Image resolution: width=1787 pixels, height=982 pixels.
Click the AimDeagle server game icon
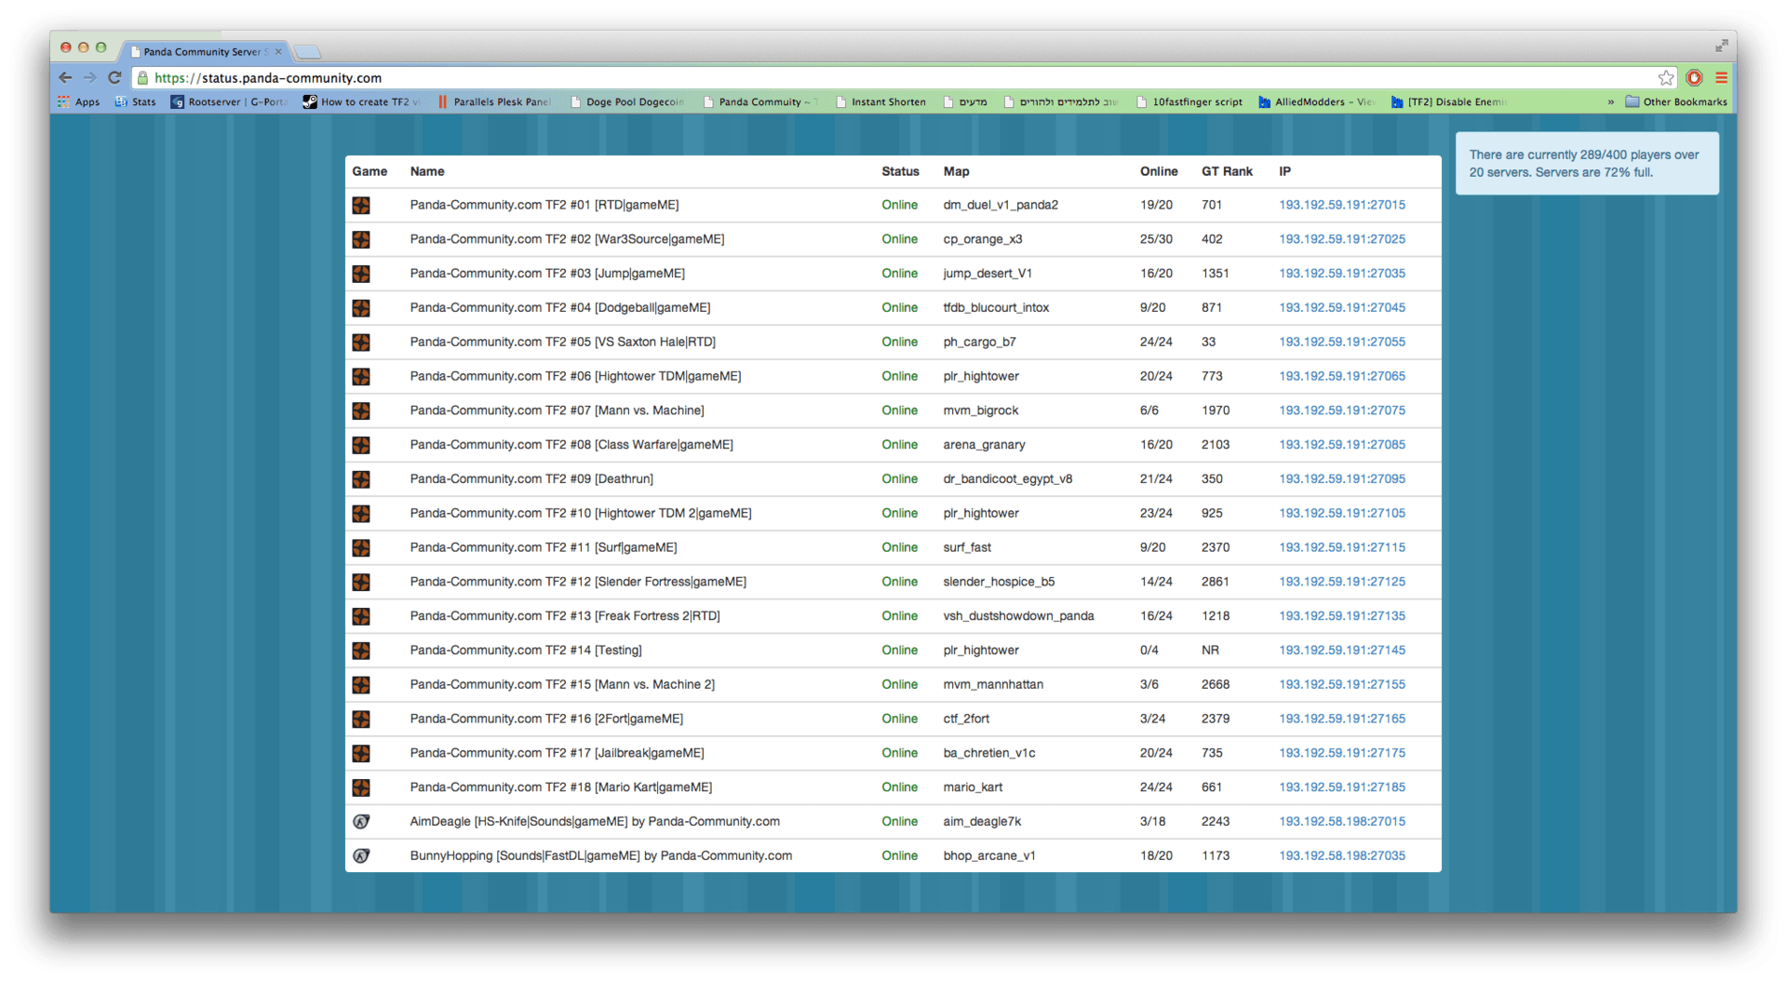(361, 822)
